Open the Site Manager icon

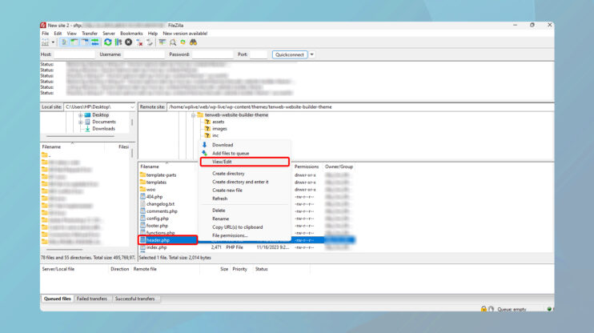pos(44,42)
